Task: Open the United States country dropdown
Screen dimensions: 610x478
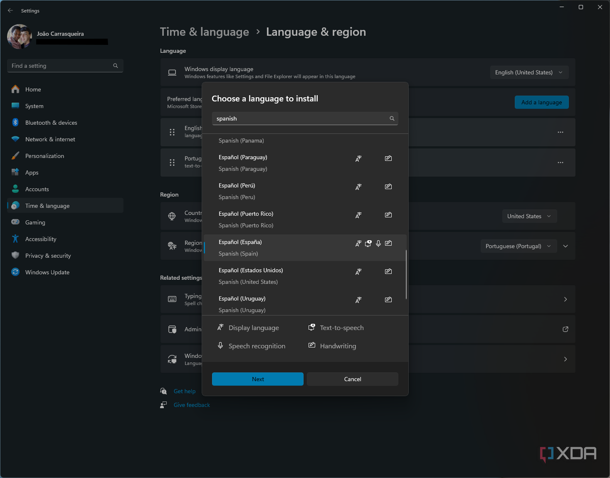Action: click(529, 216)
